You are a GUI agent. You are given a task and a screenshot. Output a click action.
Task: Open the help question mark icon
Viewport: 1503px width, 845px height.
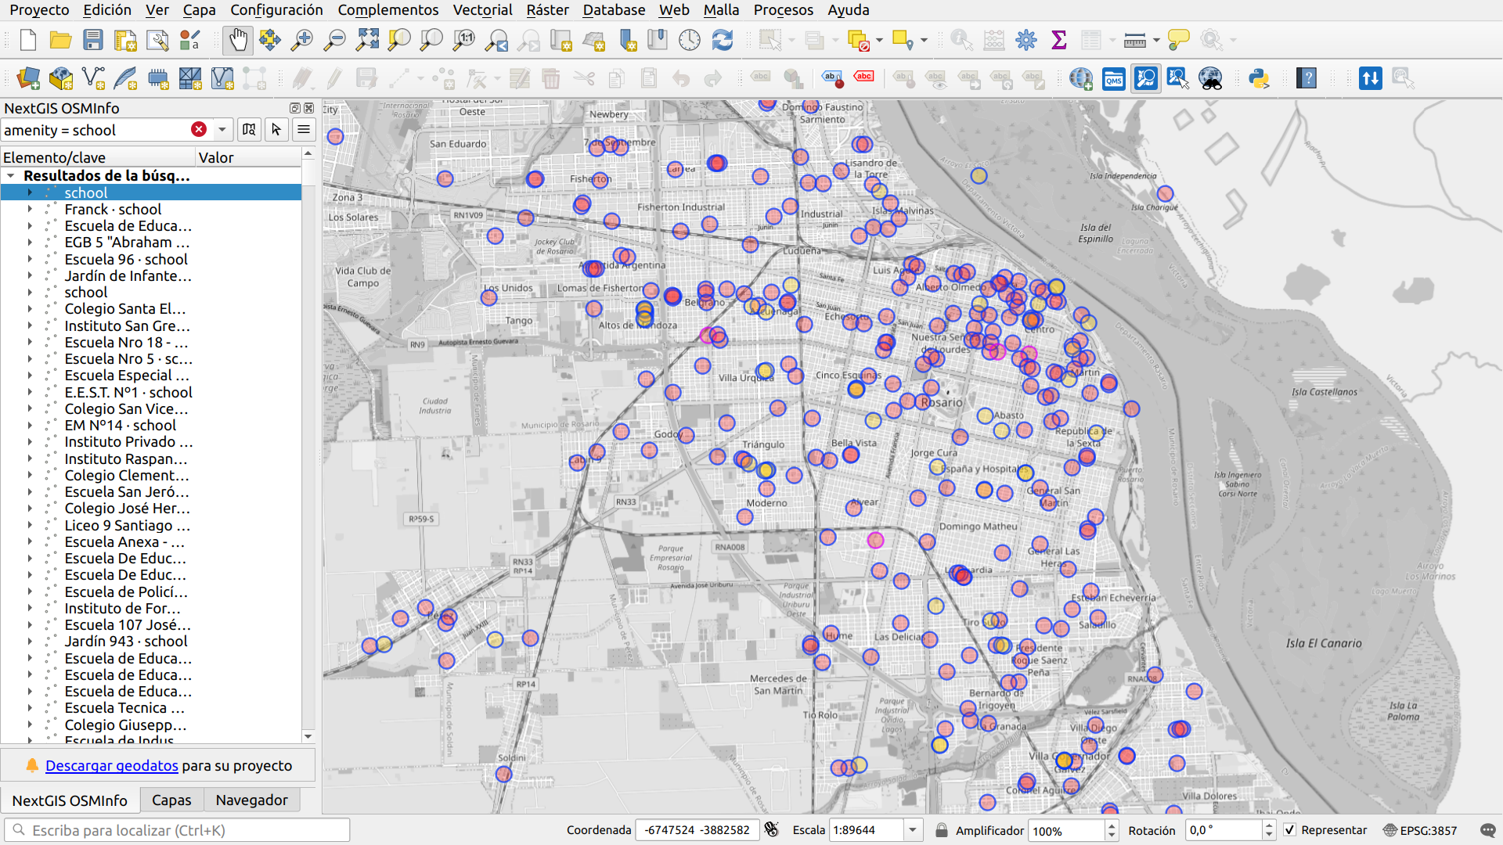coord(1307,78)
